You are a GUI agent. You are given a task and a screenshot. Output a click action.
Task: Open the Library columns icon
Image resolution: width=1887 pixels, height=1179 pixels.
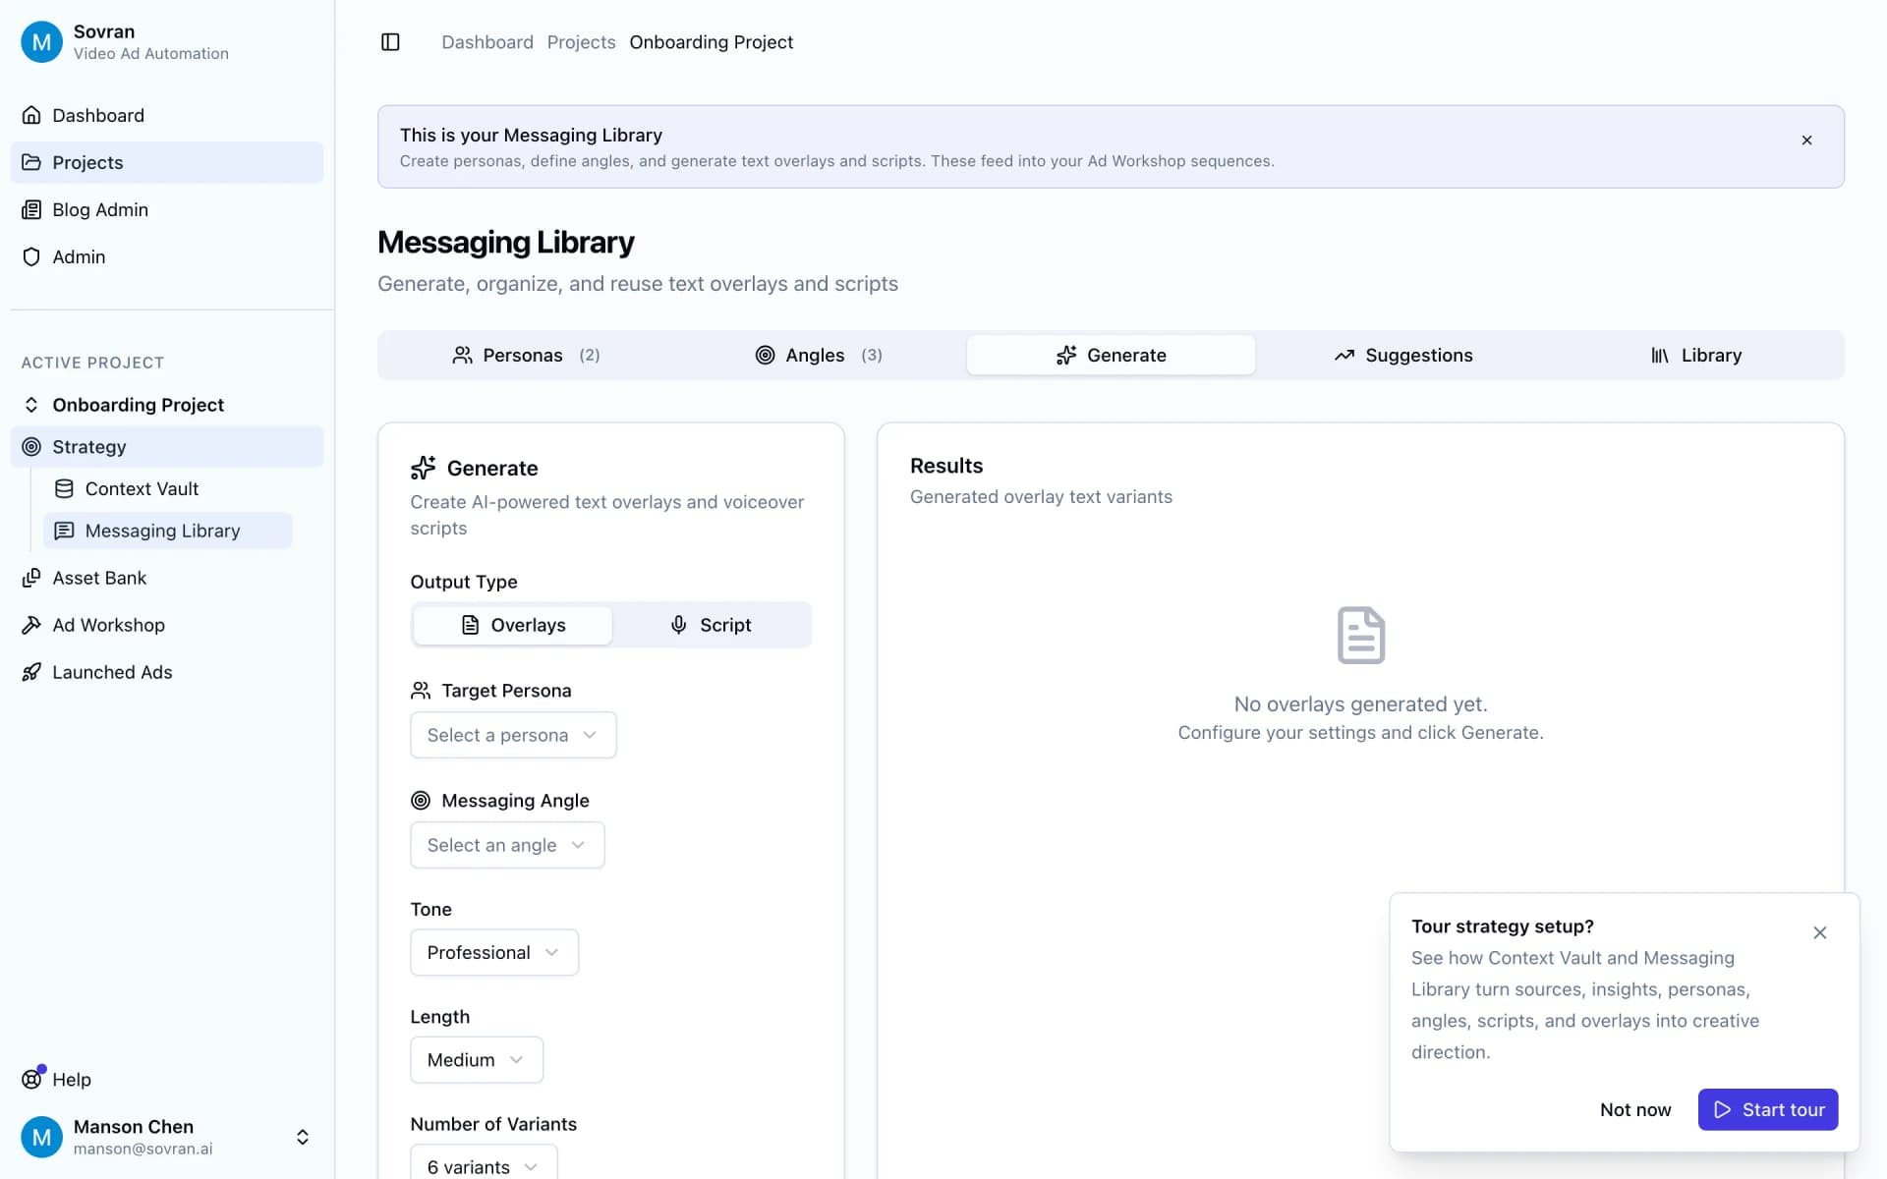1661,355
